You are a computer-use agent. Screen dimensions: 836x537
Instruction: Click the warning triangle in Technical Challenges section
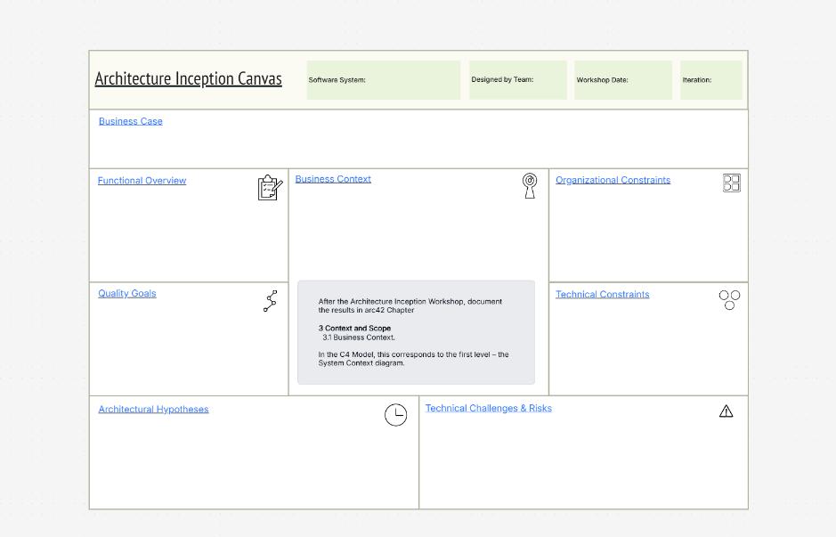[726, 411]
